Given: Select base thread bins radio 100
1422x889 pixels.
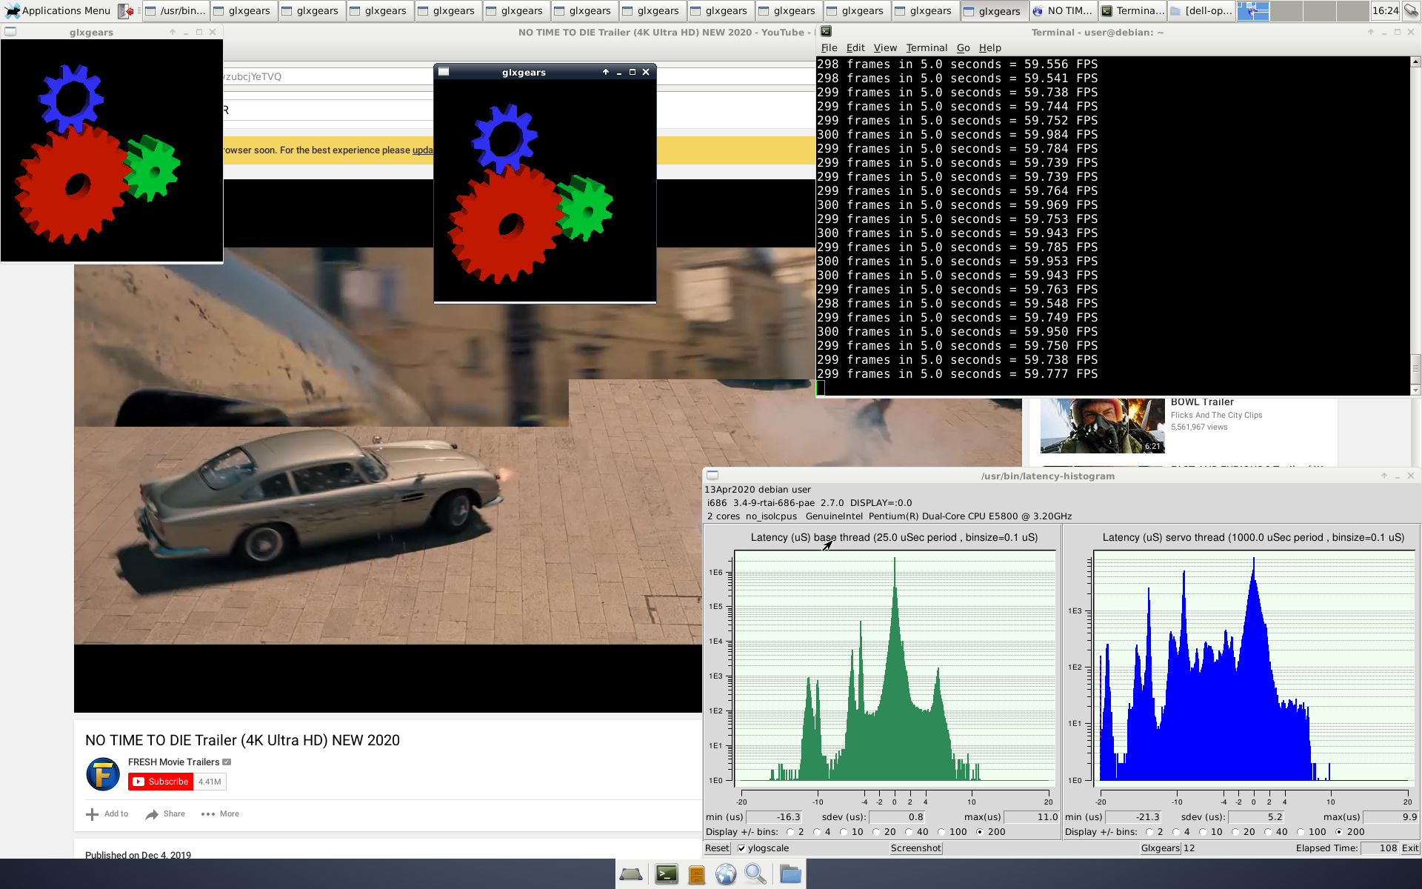Looking at the screenshot, I should pyautogui.click(x=941, y=832).
